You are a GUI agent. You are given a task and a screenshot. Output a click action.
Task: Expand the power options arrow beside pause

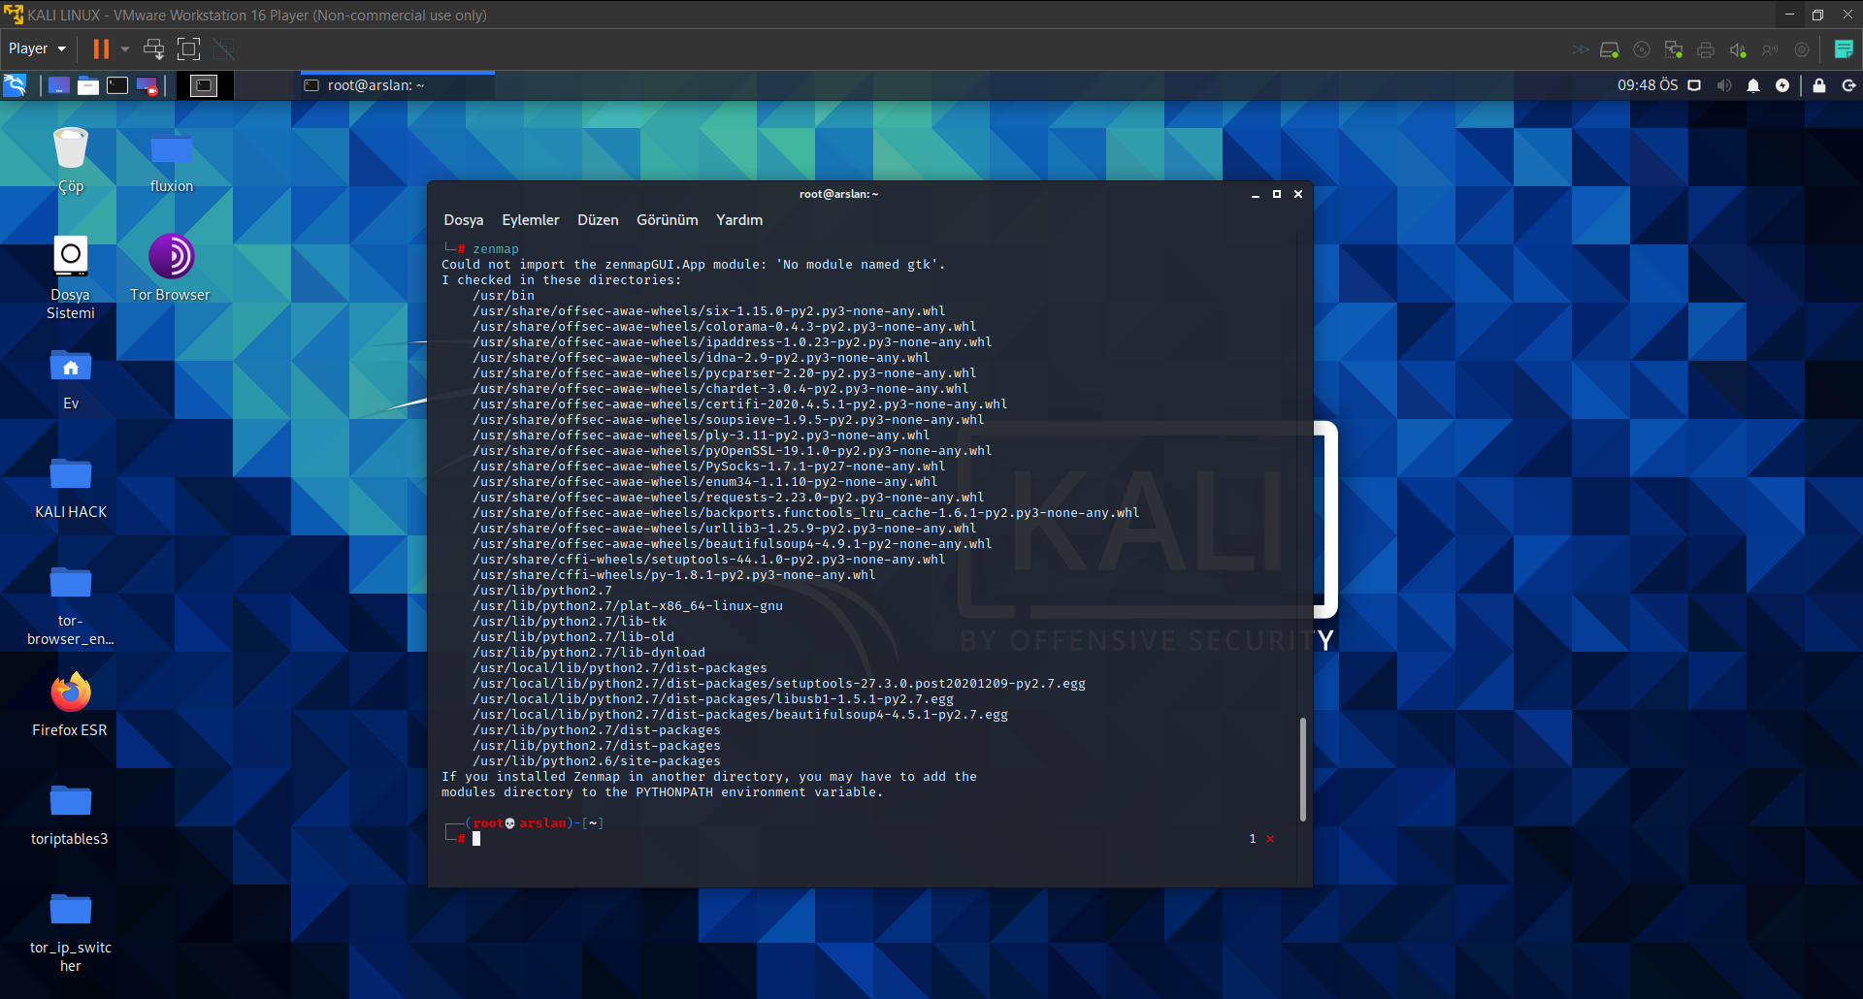125,48
